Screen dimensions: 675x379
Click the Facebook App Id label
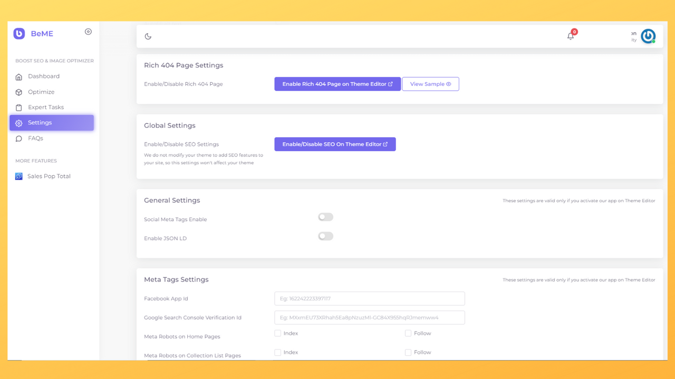[166, 298]
